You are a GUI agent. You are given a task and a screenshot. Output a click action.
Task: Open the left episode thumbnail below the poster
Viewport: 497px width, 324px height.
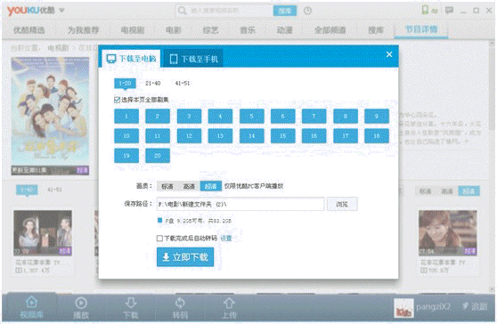43,233
